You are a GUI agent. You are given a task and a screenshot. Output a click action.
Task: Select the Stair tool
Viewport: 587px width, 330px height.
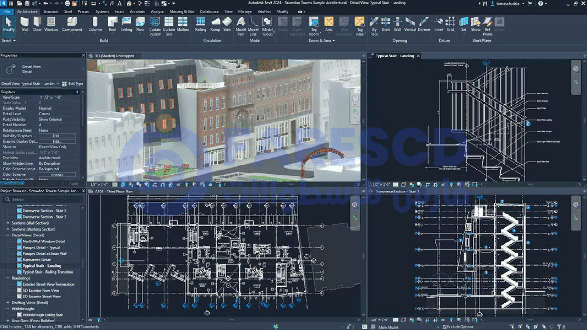227,24
